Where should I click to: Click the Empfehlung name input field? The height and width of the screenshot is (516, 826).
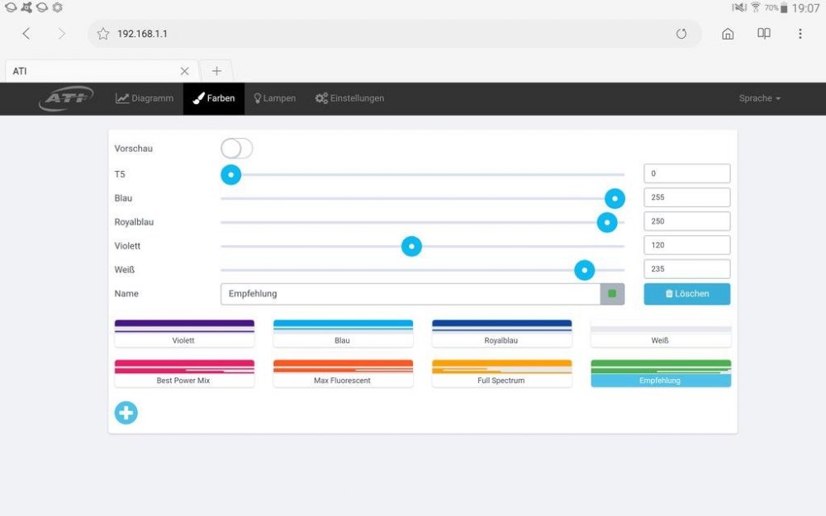tap(410, 294)
